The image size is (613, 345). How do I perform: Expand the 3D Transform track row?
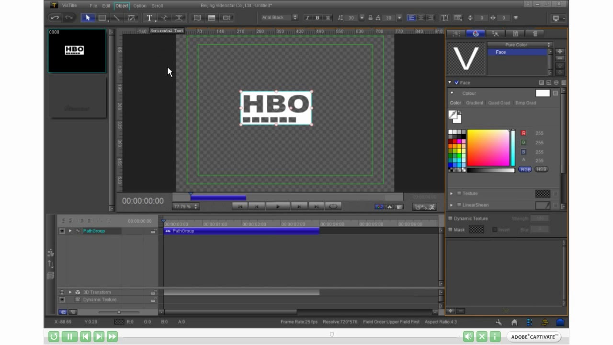(x=70, y=292)
